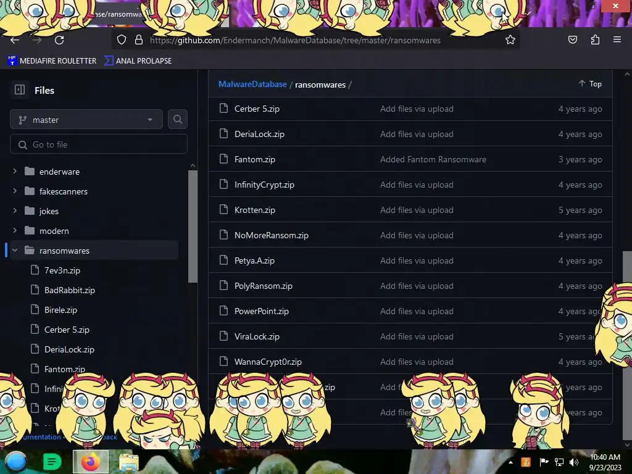632x474 pixels.
Task: Open MEDIAFIRE ROULETTER bookmark
Action: point(52,61)
